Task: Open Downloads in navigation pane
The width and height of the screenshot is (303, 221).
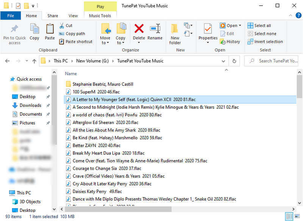Action: 30,105
